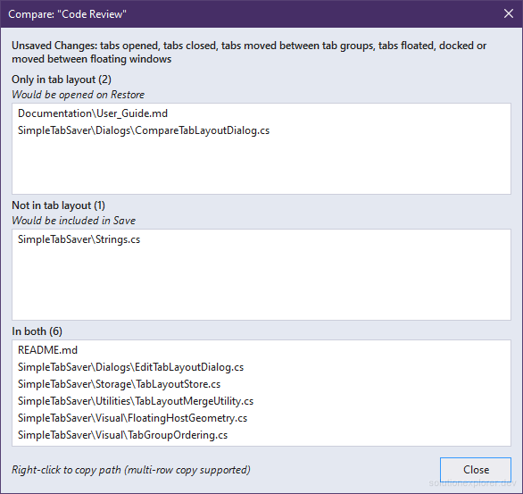Select README.md in the In both list
Image resolution: width=523 pixels, height=494 pixels.
tap(261, 350)
